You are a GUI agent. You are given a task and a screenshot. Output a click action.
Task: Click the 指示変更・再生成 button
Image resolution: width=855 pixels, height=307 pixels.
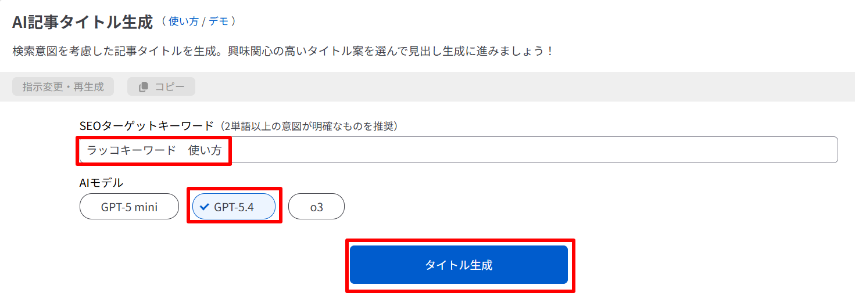point(63,87)
